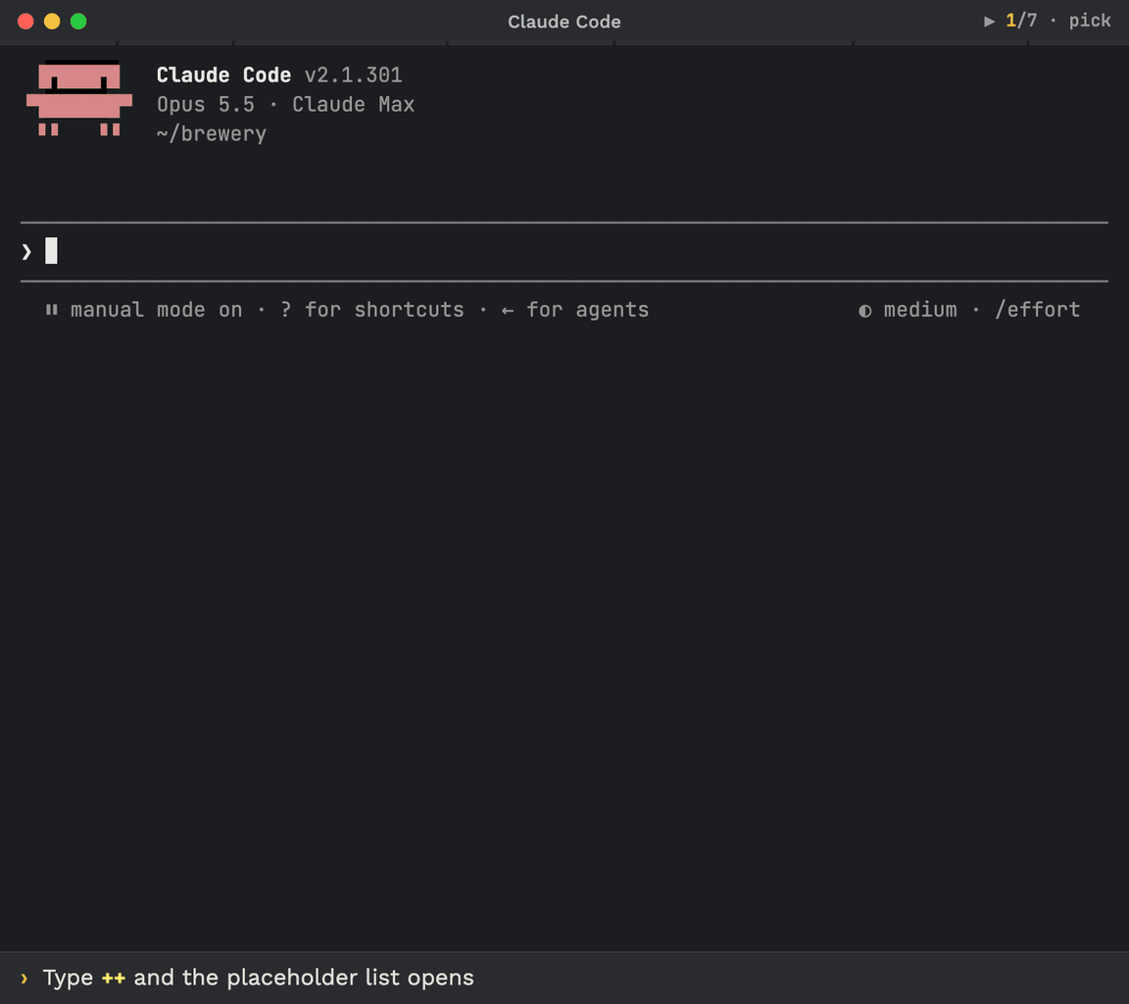Click the '/effort' command hint
1129x1004 pixels.
(x=1037, y=310)
